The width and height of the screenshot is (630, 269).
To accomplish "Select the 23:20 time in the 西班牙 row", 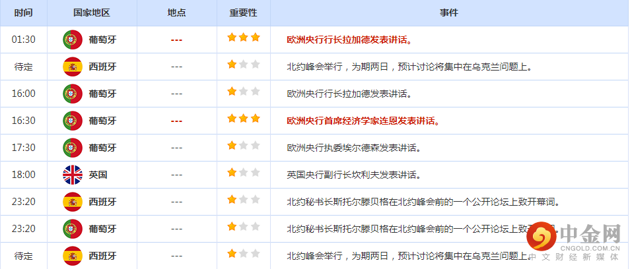I will [23, 202].
